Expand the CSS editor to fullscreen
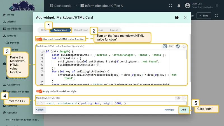The image size is (224, 126). pos(184,98)
